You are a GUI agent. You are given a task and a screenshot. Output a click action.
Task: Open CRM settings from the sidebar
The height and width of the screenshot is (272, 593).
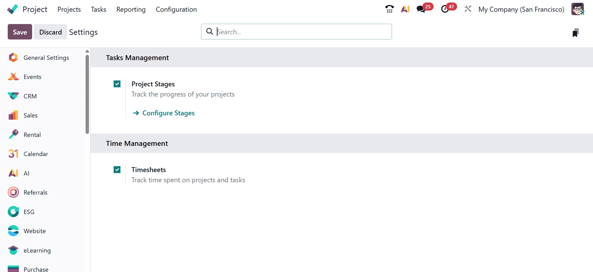click(30, 96)
